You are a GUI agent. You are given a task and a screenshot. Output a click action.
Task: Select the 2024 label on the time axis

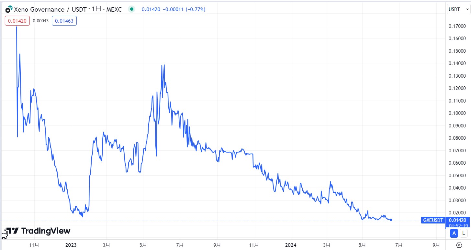(290, 245)
